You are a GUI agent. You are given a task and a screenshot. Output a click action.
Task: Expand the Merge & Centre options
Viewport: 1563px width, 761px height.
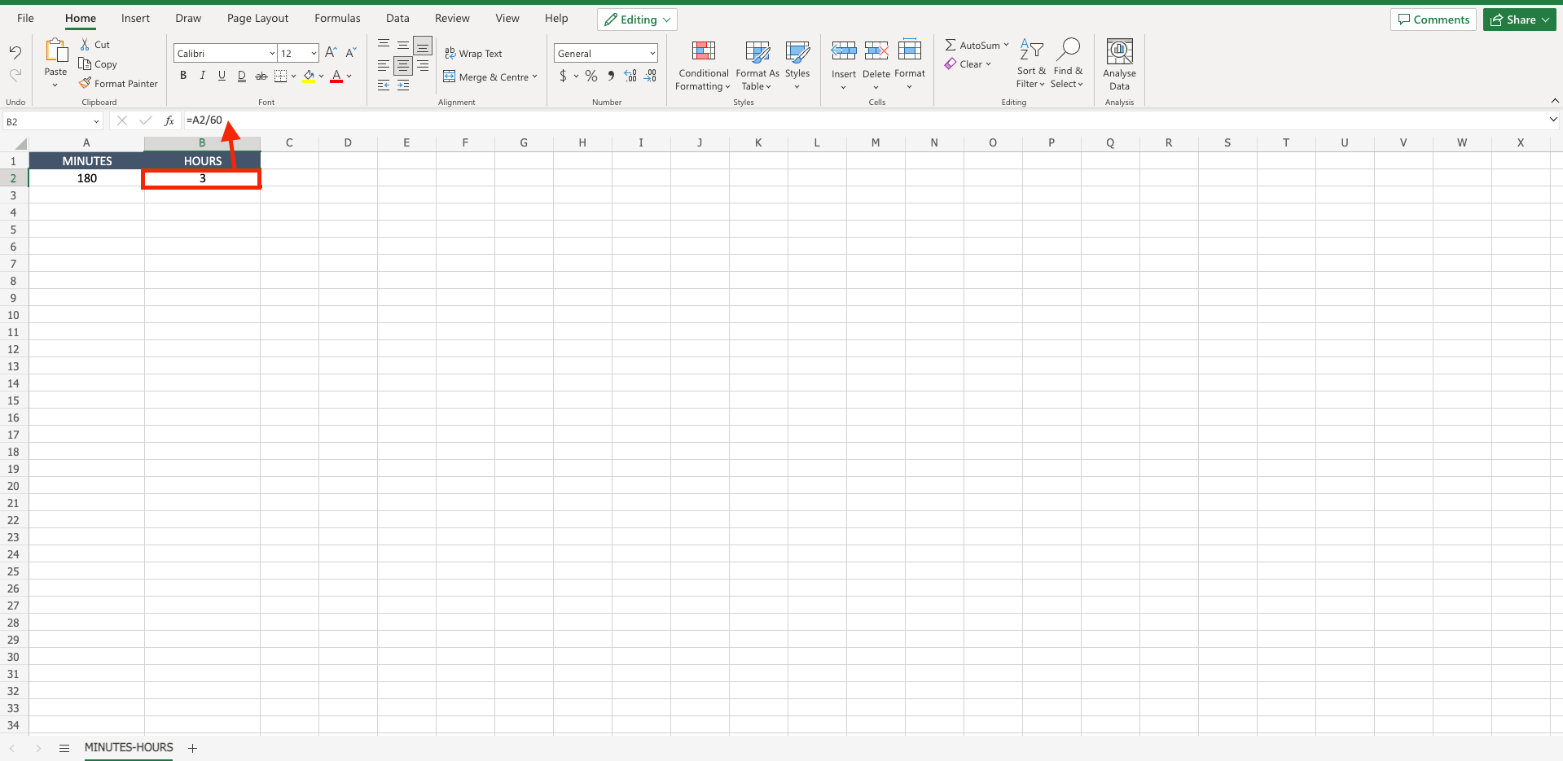coord(534,77)
